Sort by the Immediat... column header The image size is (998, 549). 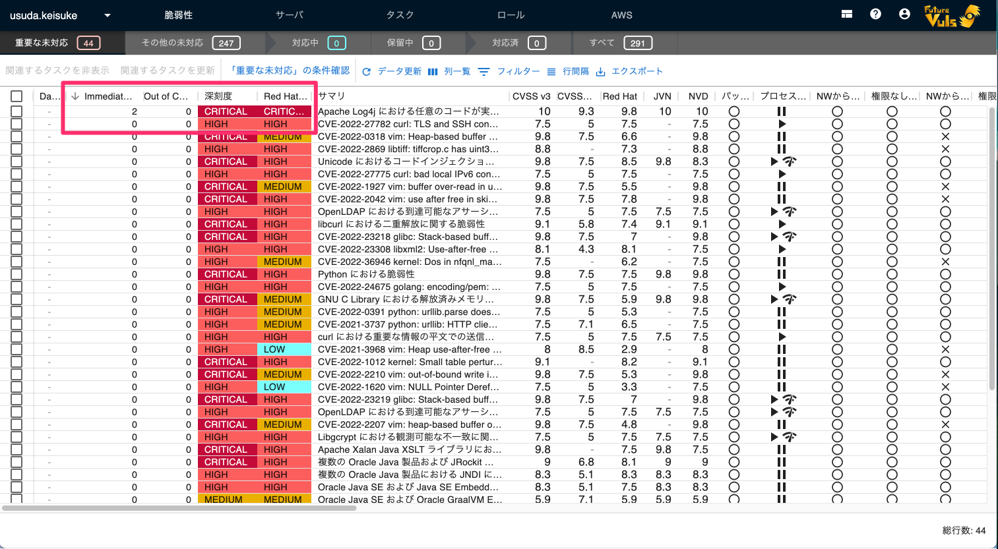(108, 96)
